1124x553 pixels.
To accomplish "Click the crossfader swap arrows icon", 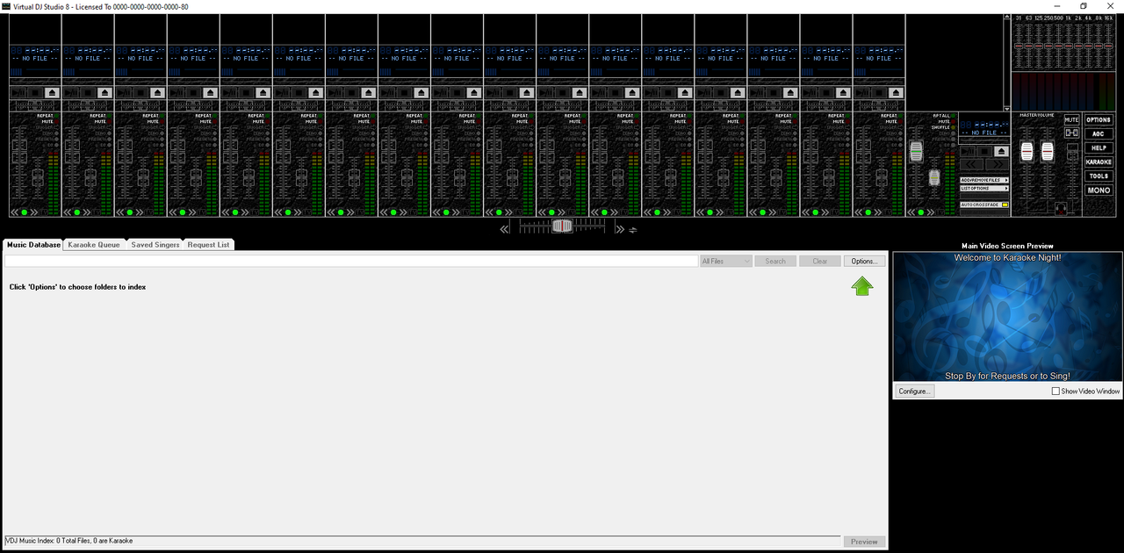I will 633,230.
